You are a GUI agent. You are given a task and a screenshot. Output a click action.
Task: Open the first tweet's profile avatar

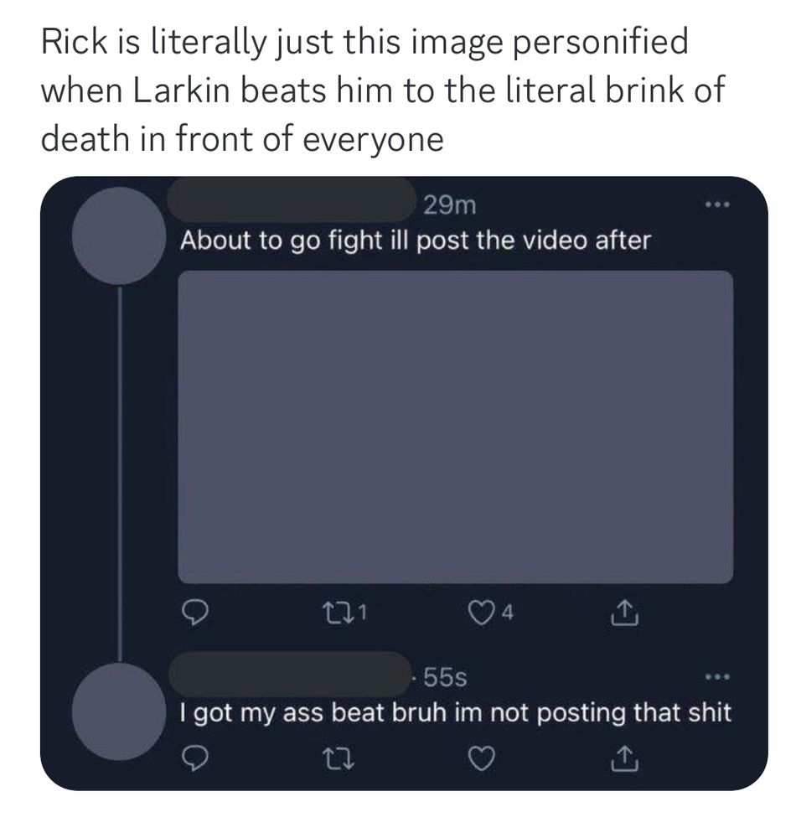point(119,235)
